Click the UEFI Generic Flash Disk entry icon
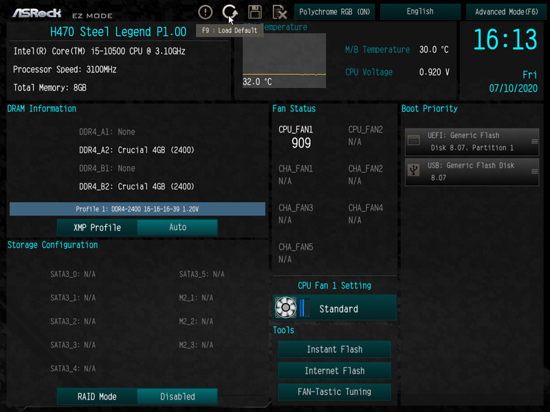The width and height of the screenshot is (550, 412). [414, 141]
